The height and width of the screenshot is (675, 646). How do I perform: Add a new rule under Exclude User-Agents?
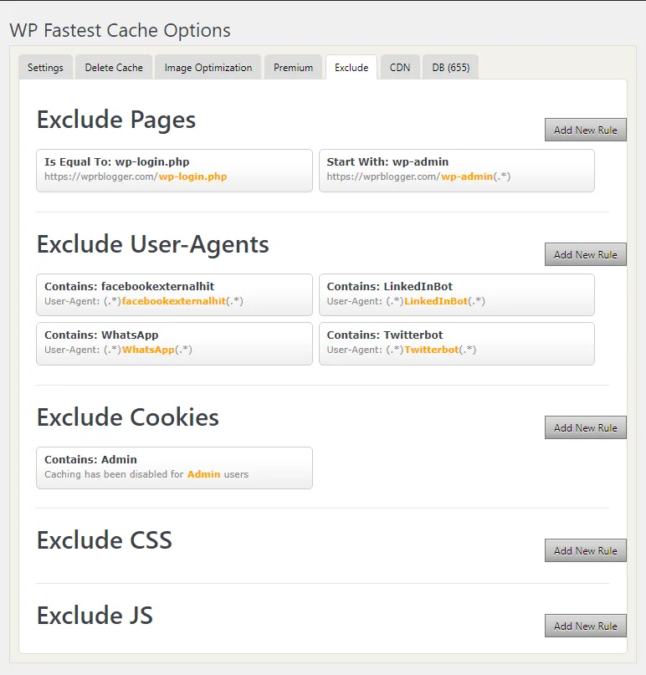[585, 254]
